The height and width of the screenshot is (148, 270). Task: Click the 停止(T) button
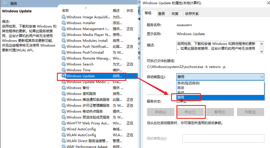[x=190, y=112]
